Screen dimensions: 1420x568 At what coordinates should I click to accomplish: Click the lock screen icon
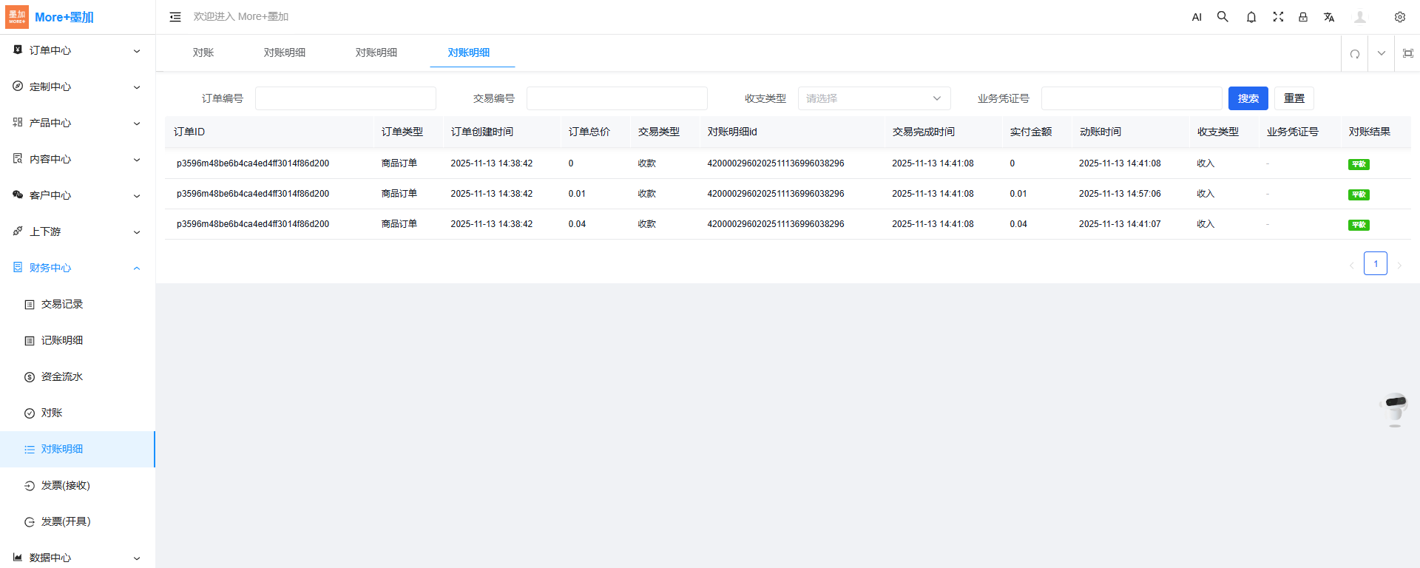[1303, 17]
